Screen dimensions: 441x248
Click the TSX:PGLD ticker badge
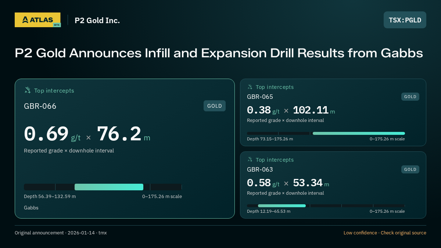tap(405, 20)
